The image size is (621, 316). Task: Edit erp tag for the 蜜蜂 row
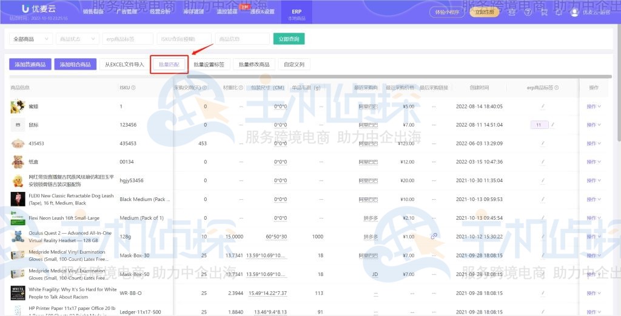tap(543, 107)
